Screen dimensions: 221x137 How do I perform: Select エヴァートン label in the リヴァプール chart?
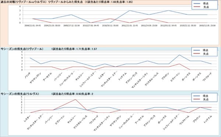175,77
